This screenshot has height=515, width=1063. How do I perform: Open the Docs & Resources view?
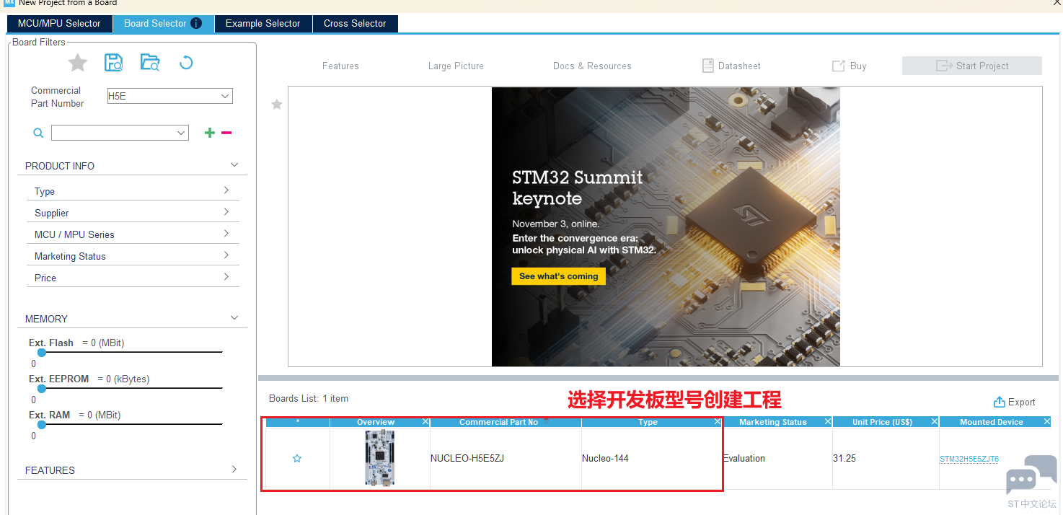coord(592,66)
